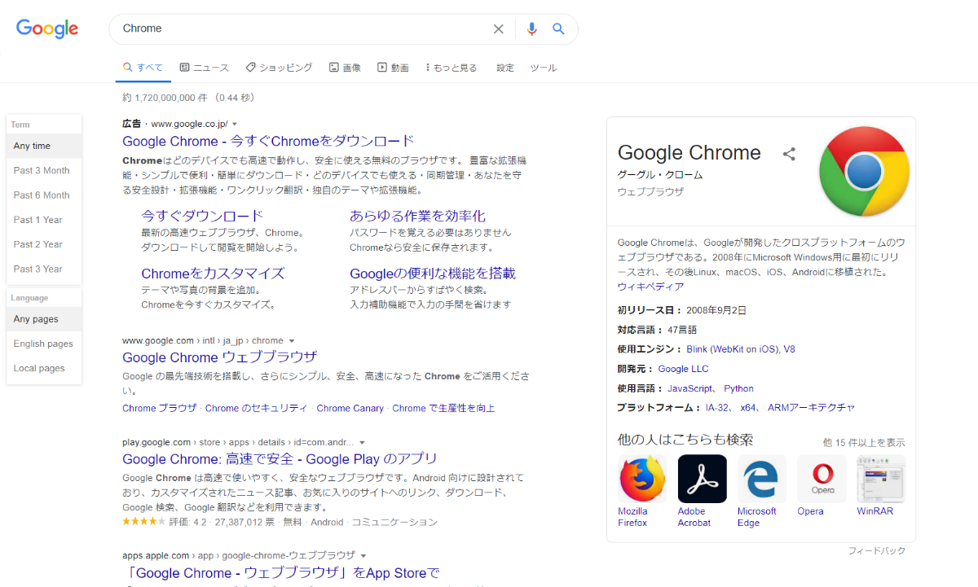Share the Google Chrome knowledge panel
This screenshot has height=587, width=978.
(x=789, y=153)
